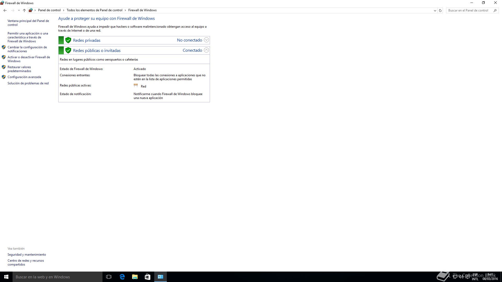Click shield icon beside 'Cambiar la configuración de notificaciones'
502x282 pixels.
4,47
